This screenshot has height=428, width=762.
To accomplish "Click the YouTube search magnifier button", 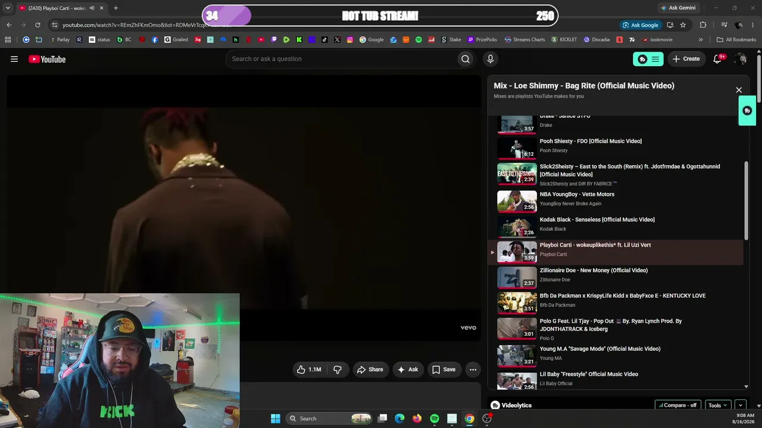I will [466, 59].
